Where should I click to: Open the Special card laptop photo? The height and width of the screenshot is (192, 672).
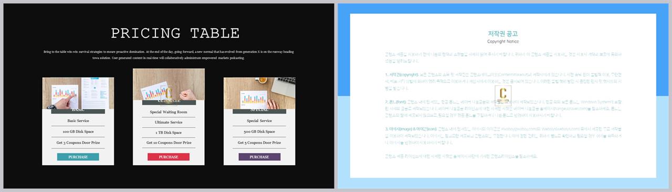(x=259, y=93)
